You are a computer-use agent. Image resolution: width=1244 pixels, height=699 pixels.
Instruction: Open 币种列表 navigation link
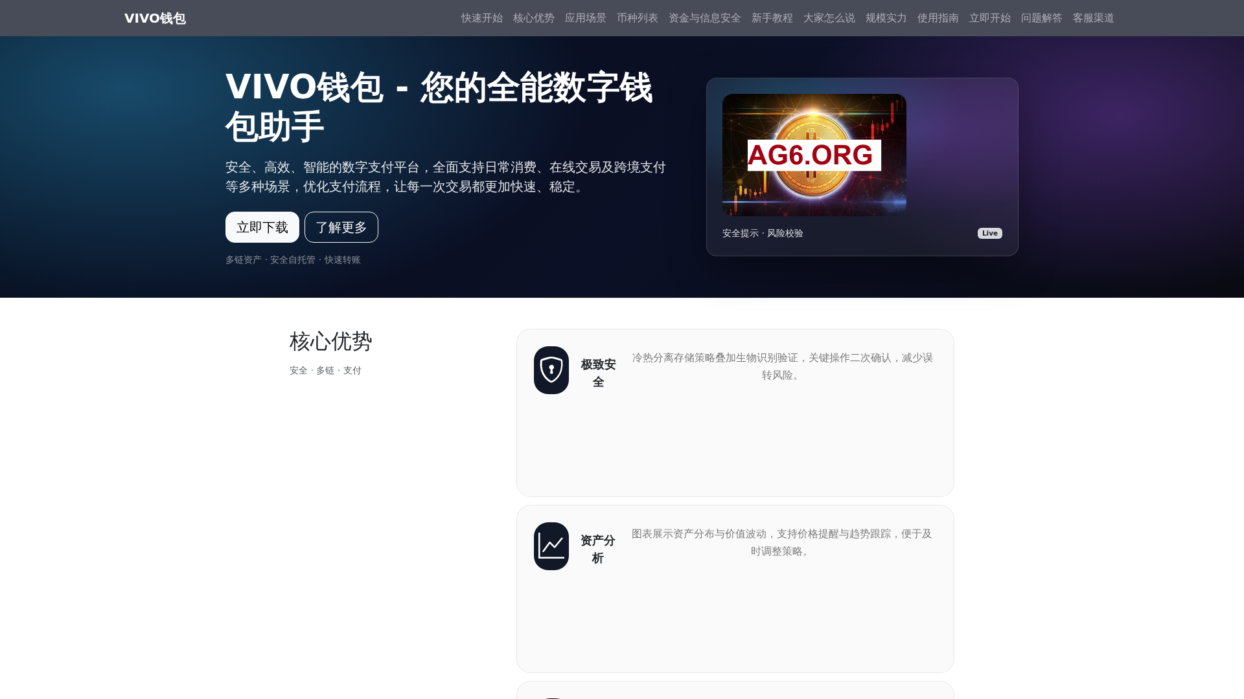638,18
